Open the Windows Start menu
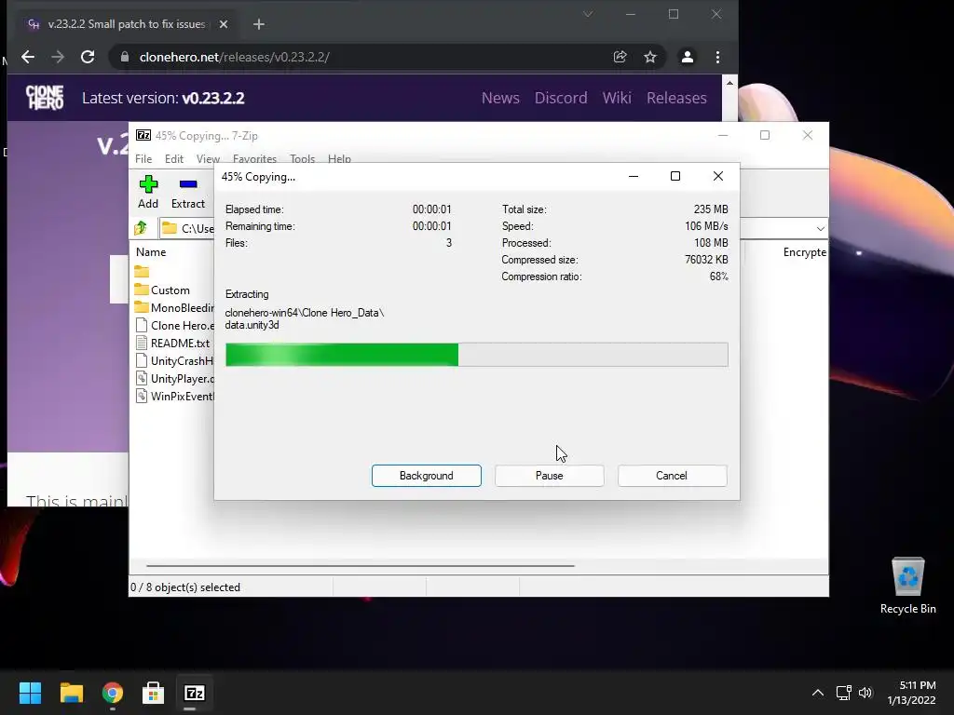Image resolution: width=954 pixels, height=715 pixels. (x=30, y=693)
